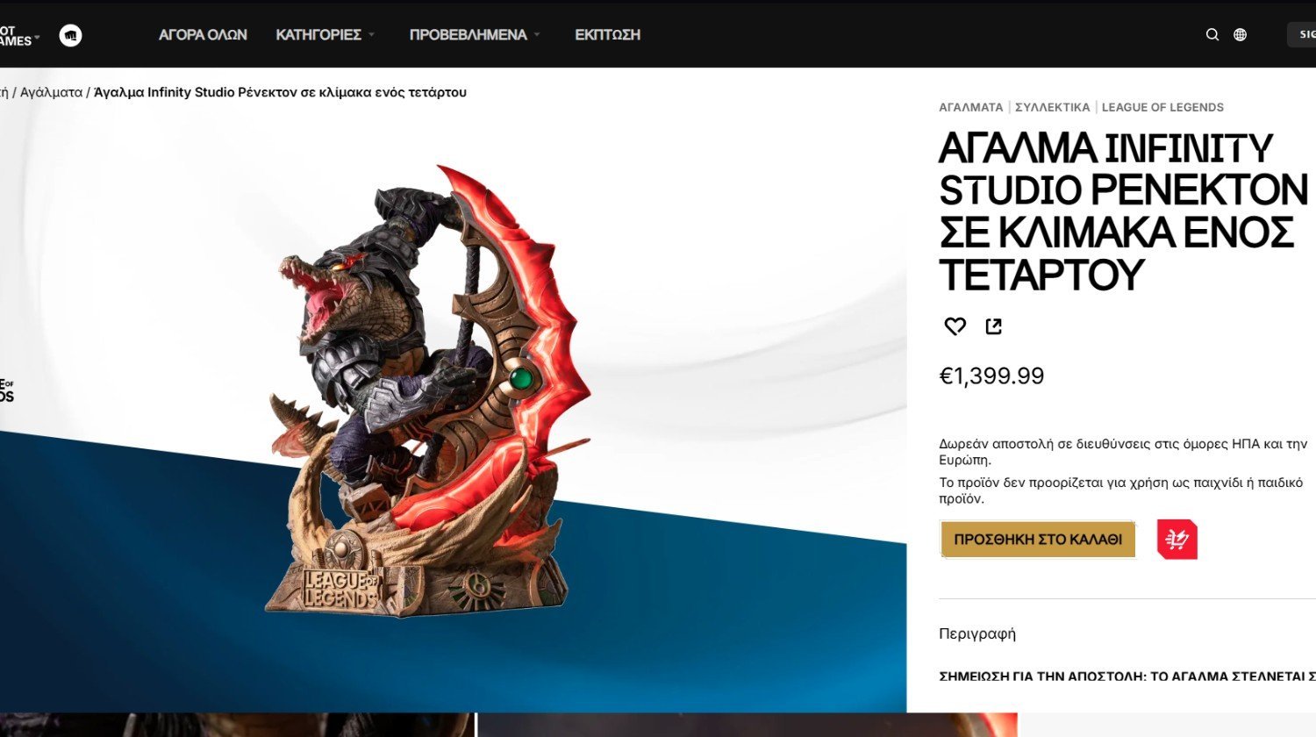Viewport: 1316px width, 737px height.
Task: Add statue to wishlist heart icon
Action: 955,326
